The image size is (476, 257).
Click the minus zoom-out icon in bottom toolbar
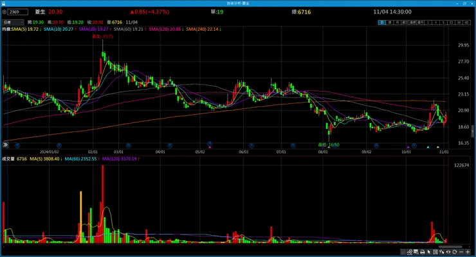(x=461, y=252)
